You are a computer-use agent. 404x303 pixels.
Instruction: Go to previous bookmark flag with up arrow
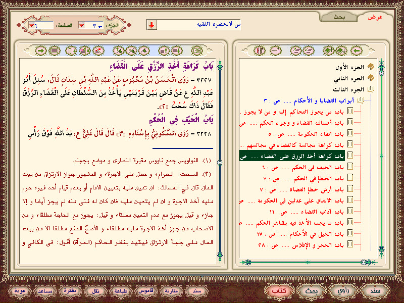pyautogui.click(x=119, y=51)
